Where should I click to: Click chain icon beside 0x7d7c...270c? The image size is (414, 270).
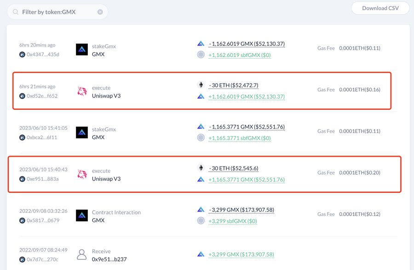[x=22, y=259]
